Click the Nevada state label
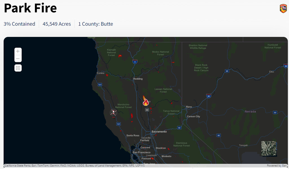Screen dimensions: 289x169 (250, 112)
